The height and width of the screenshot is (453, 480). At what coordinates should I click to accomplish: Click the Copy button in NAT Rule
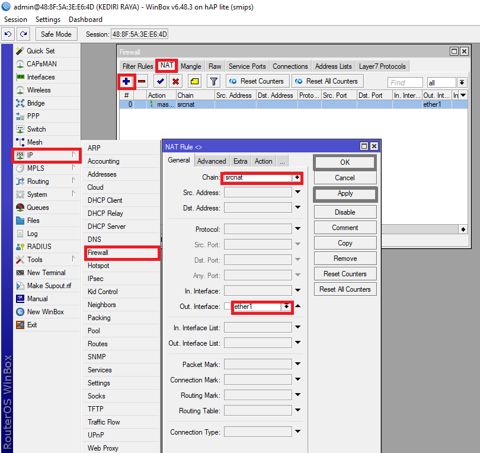345,243
